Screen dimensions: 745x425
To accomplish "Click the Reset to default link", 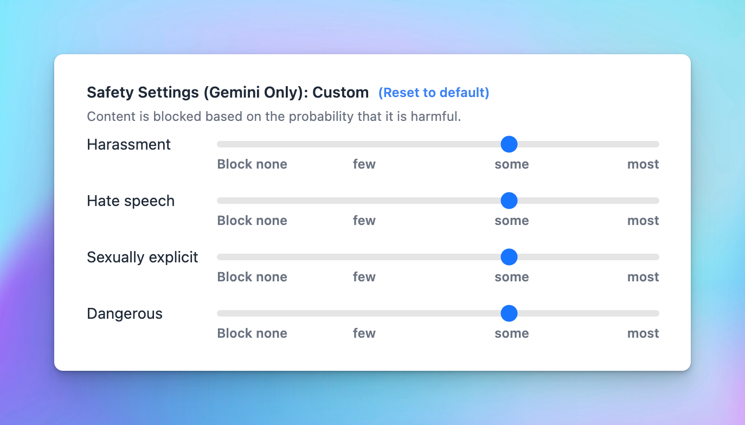I will (434, 93).
